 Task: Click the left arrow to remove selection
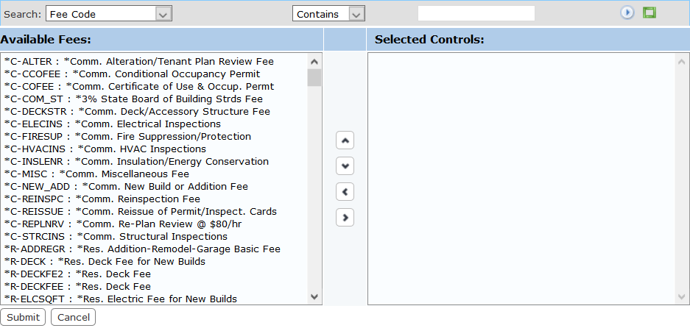point(345,191)
